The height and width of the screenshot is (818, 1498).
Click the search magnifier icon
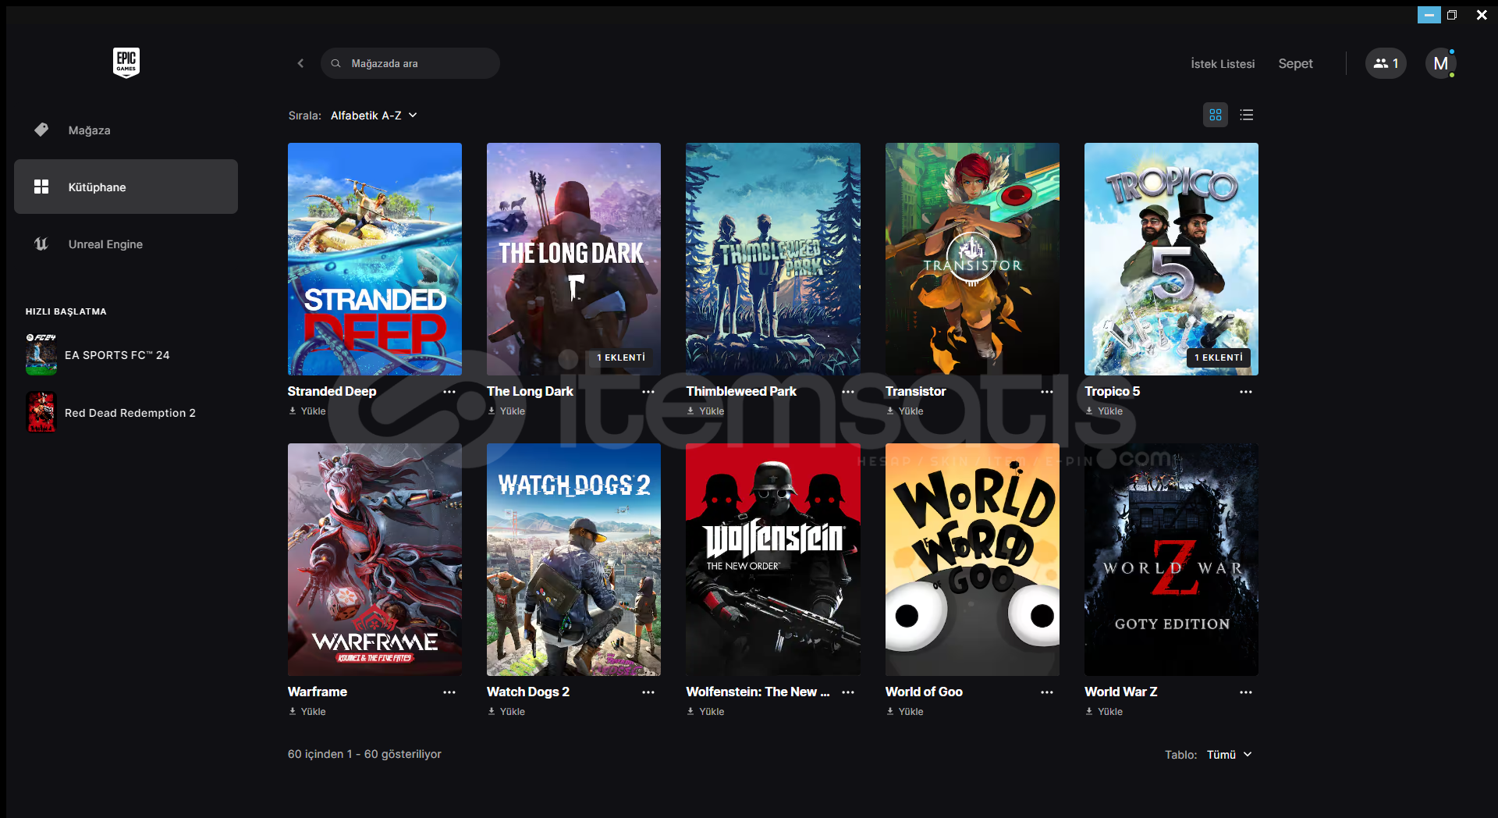pyautogui.click(x=335, y=63)
